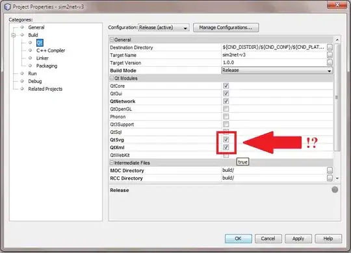The width and height of the screenshot is (351, 253).
Task: Confirm the dialog with OK
Action: click(238, 239)
